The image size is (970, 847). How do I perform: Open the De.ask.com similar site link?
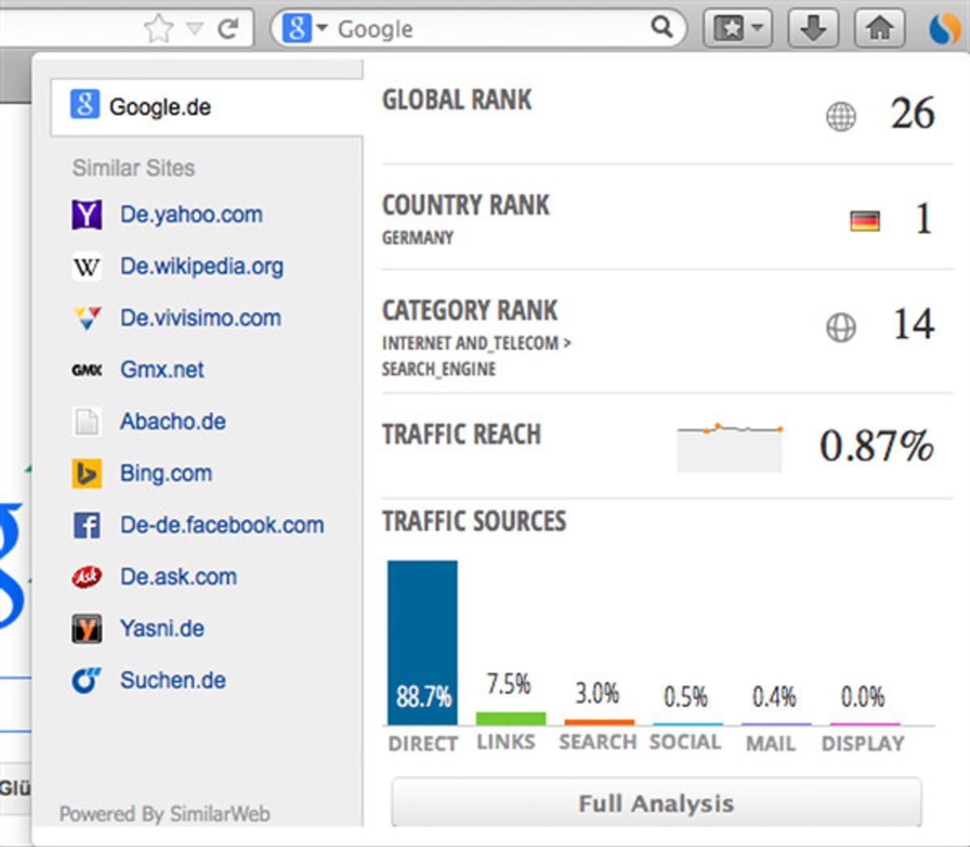tap(179, 576)
